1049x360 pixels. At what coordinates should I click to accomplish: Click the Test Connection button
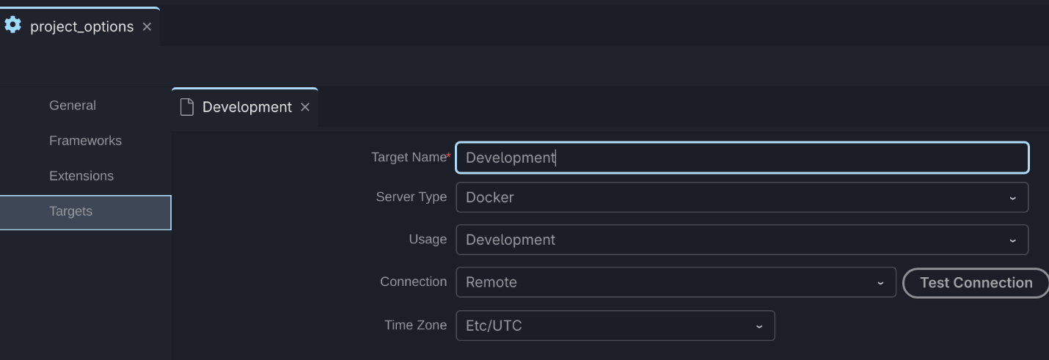pos(976,283)
